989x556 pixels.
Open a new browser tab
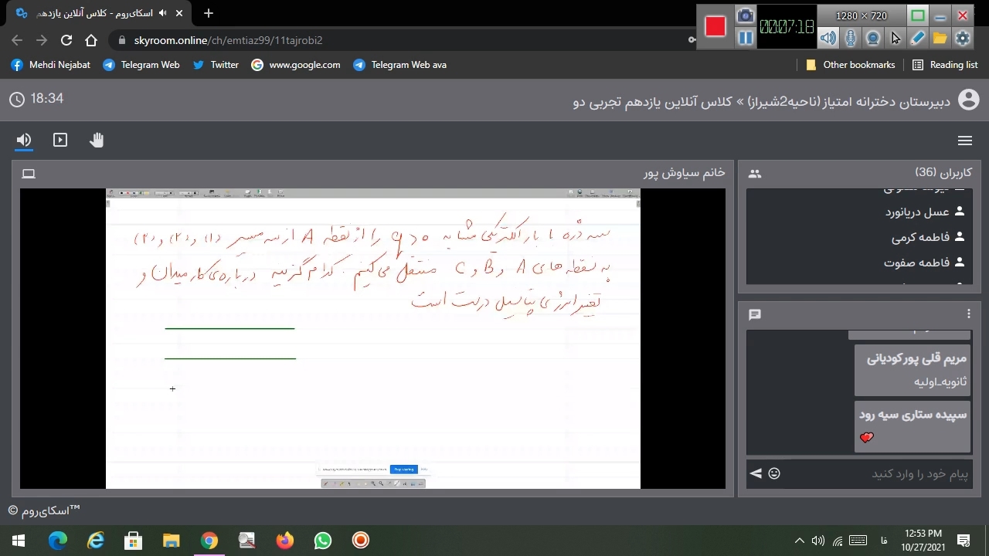[209, 13]
